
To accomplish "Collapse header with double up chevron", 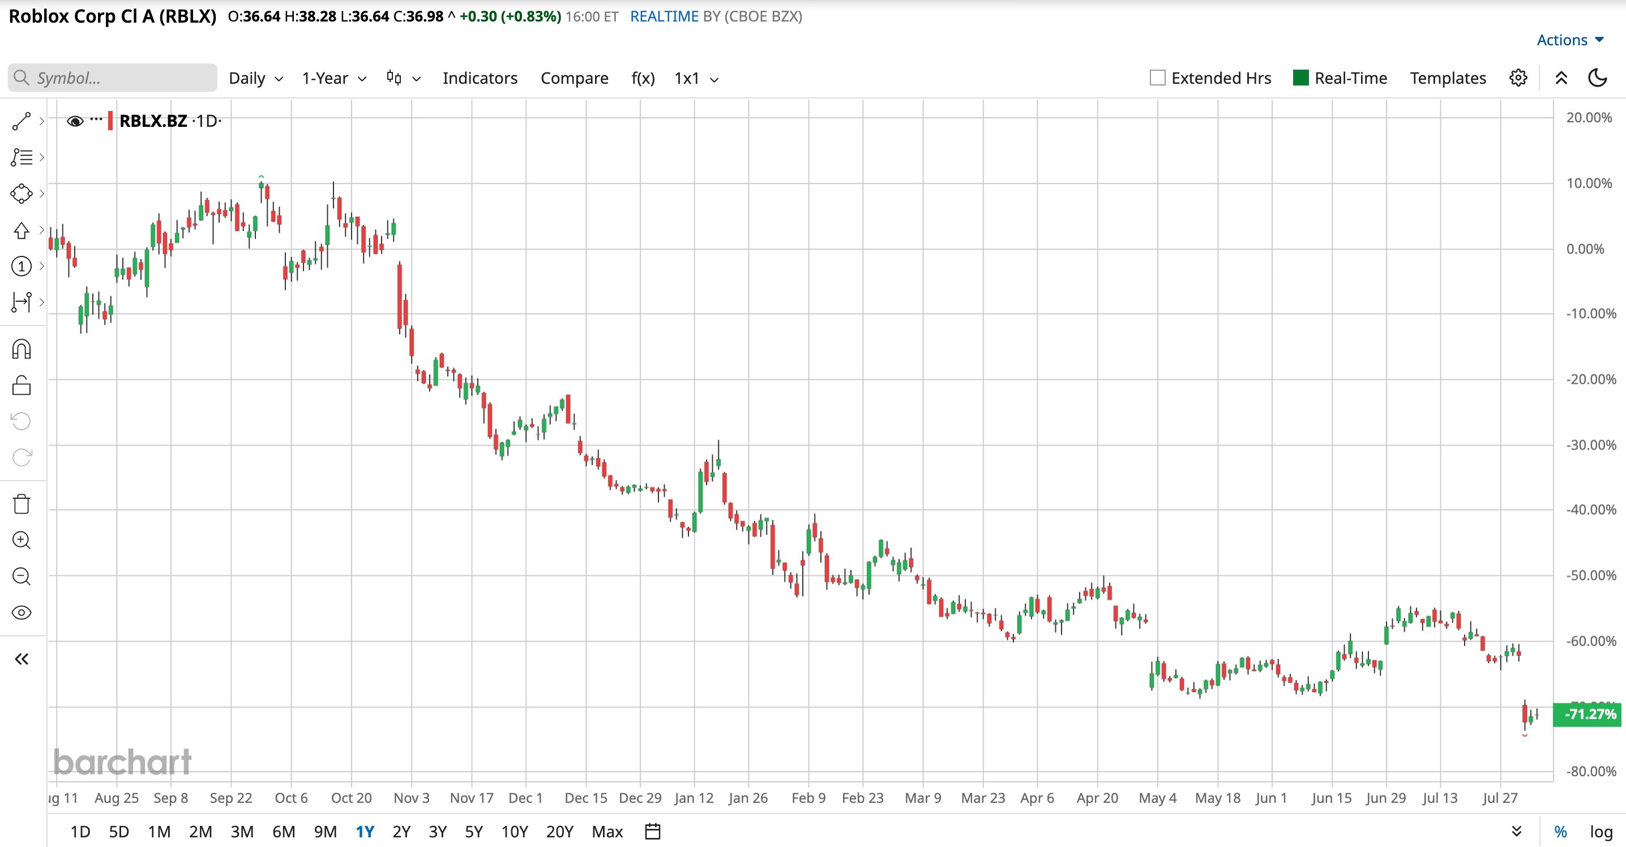I will 1561,78.
